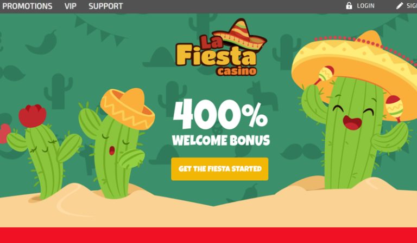Click the padlock icon beside Login
This screenshot has height=243, width=417.
tap(349, 5)
